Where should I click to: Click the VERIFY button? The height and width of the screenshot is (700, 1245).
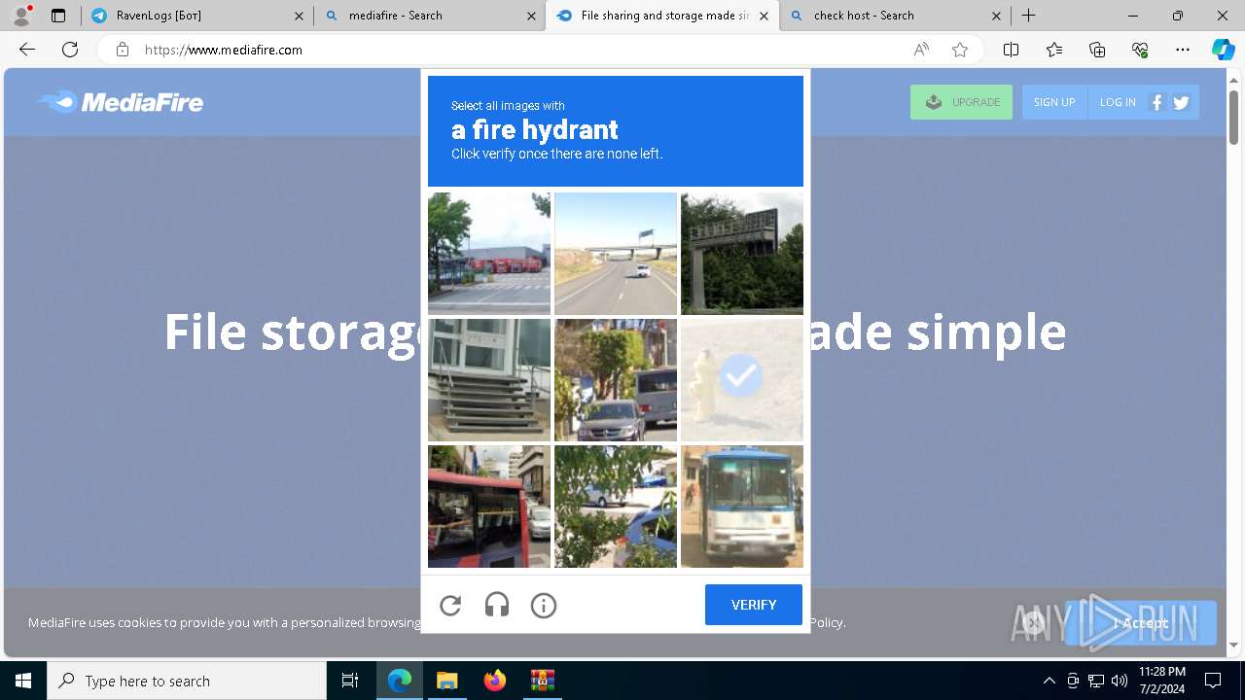coord(754,605)
